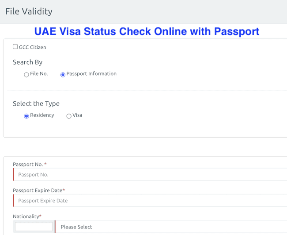This screenshot has width=287, height=235.
Task: Click the 'Passport Expire Date*' field label
Action: click(x=39, y=190)
